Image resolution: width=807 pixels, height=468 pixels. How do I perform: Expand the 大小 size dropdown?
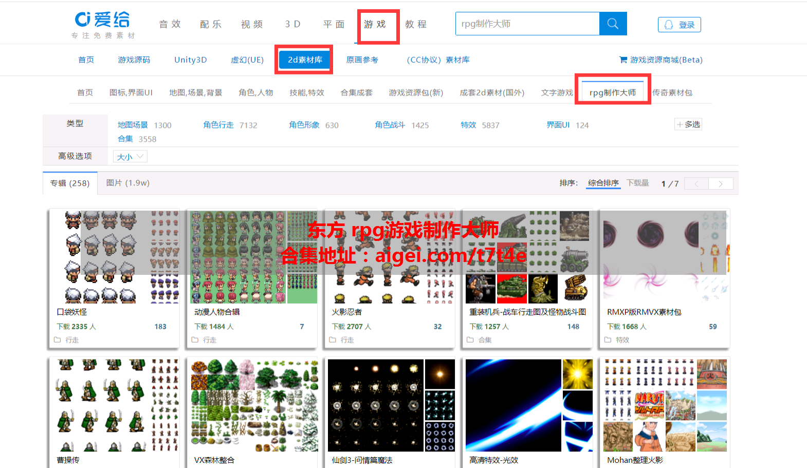pos(130,157)
